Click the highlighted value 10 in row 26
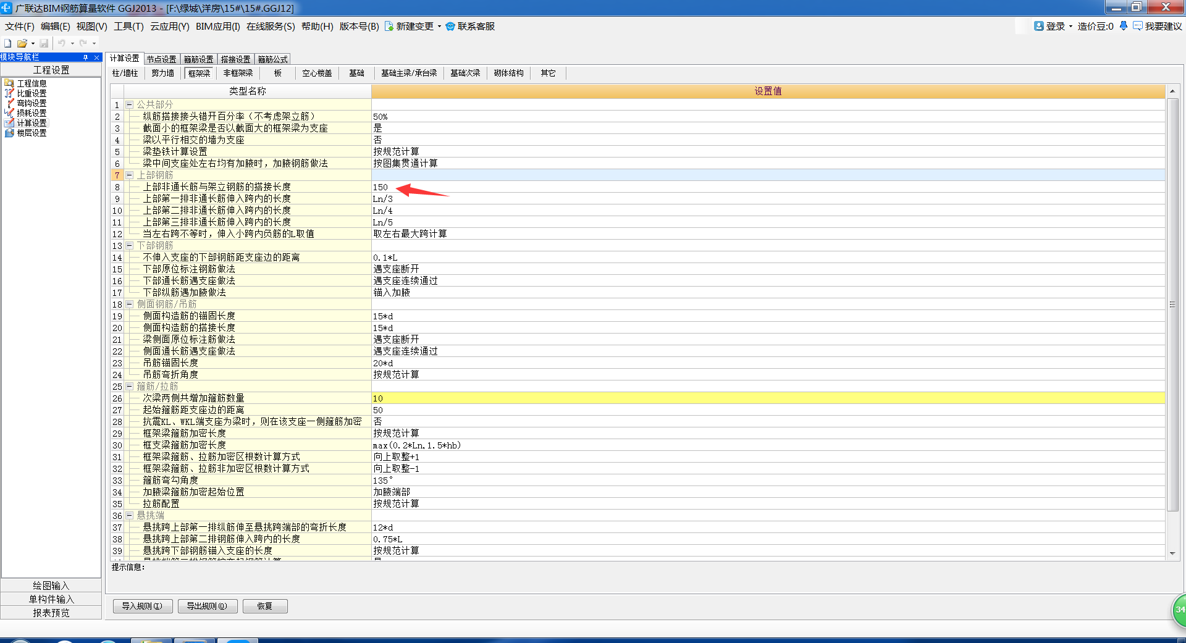 pos(768,398)
